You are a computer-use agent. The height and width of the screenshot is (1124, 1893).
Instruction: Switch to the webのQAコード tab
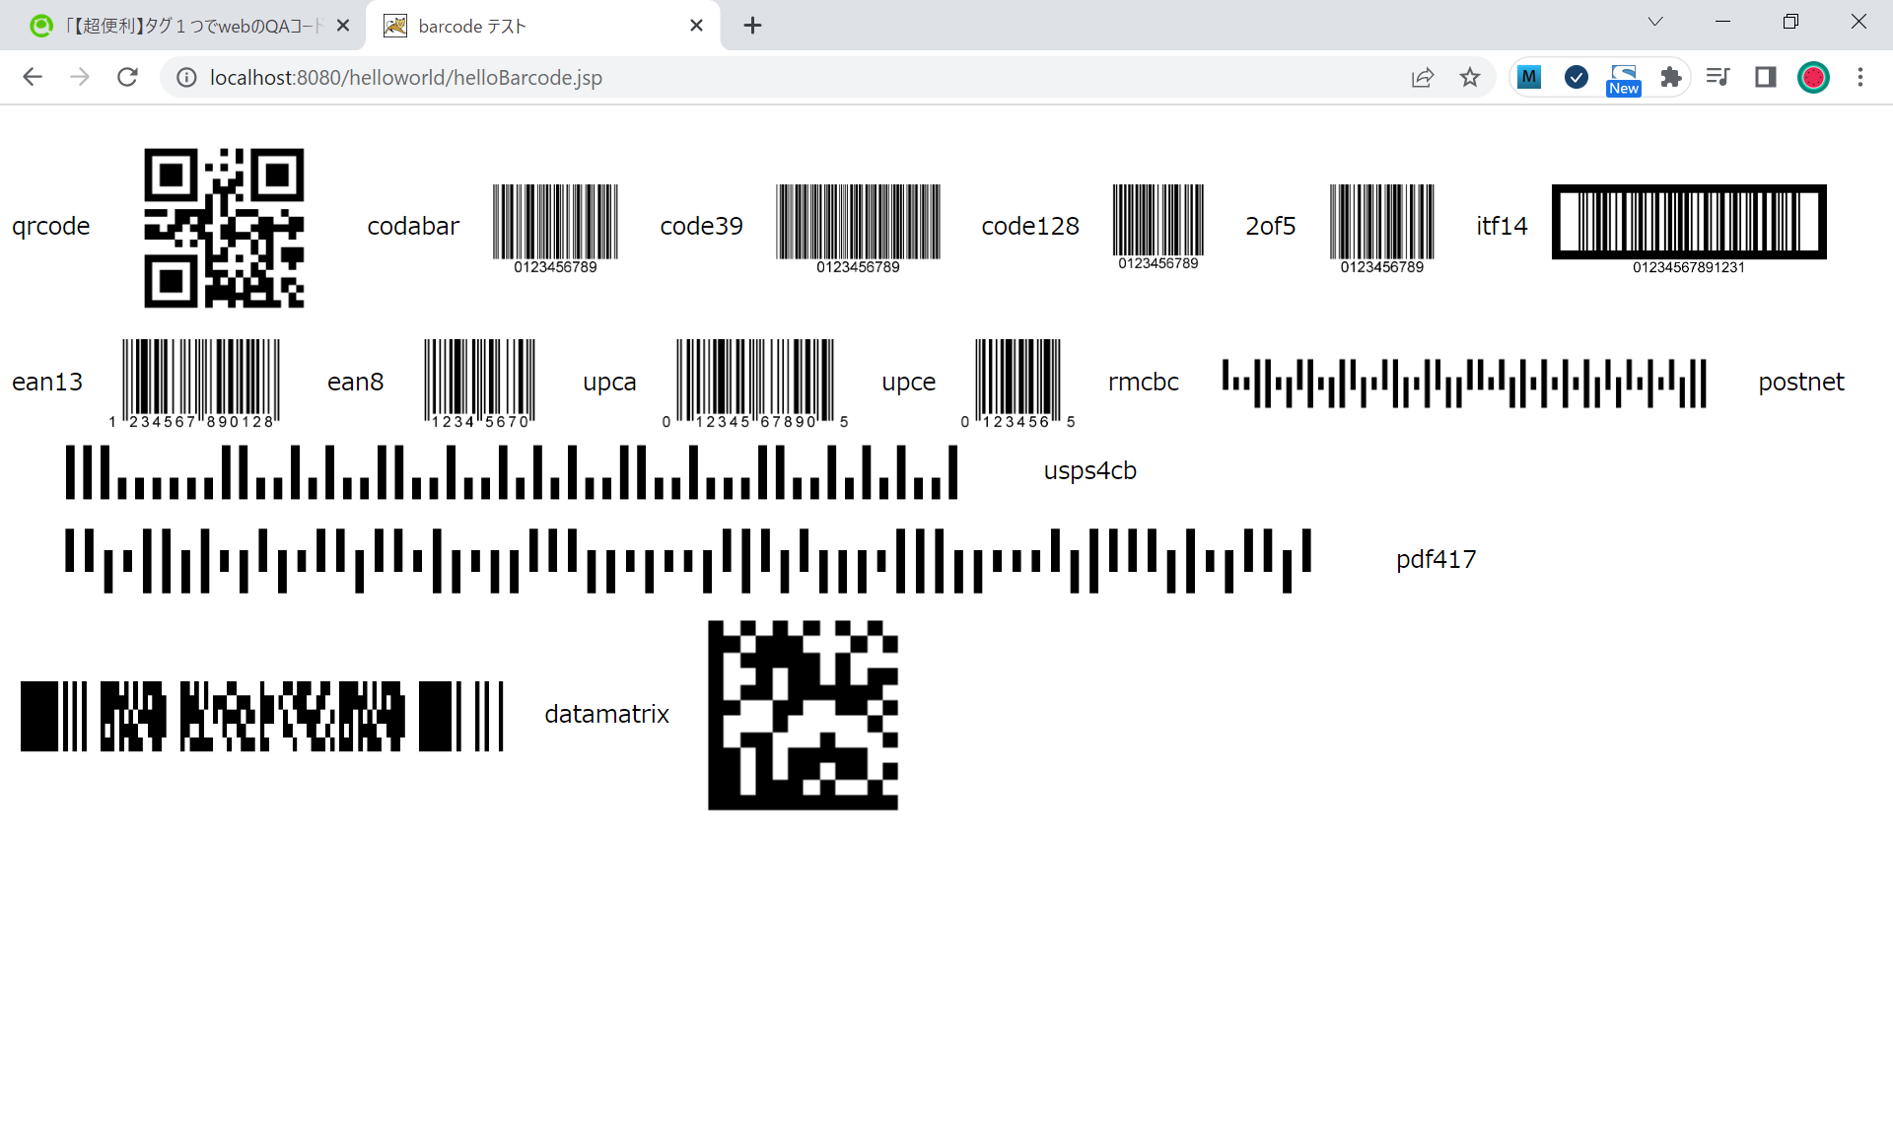pyautogui.click(x=187, y=26)
